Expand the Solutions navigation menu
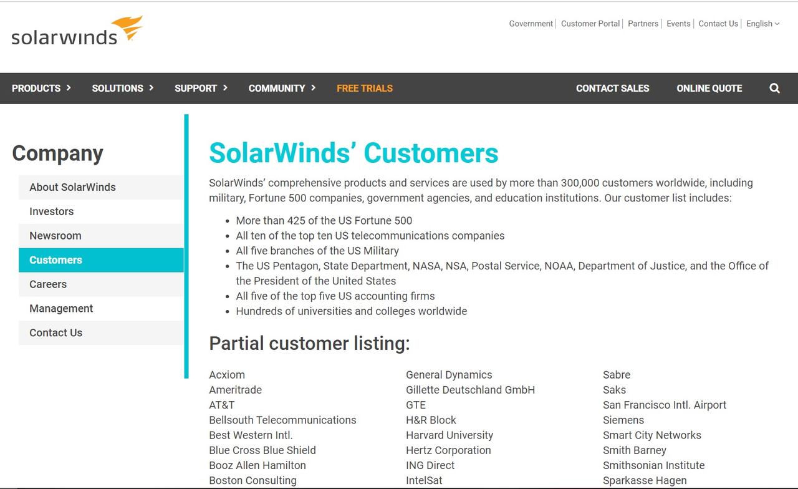 [122, 89]
